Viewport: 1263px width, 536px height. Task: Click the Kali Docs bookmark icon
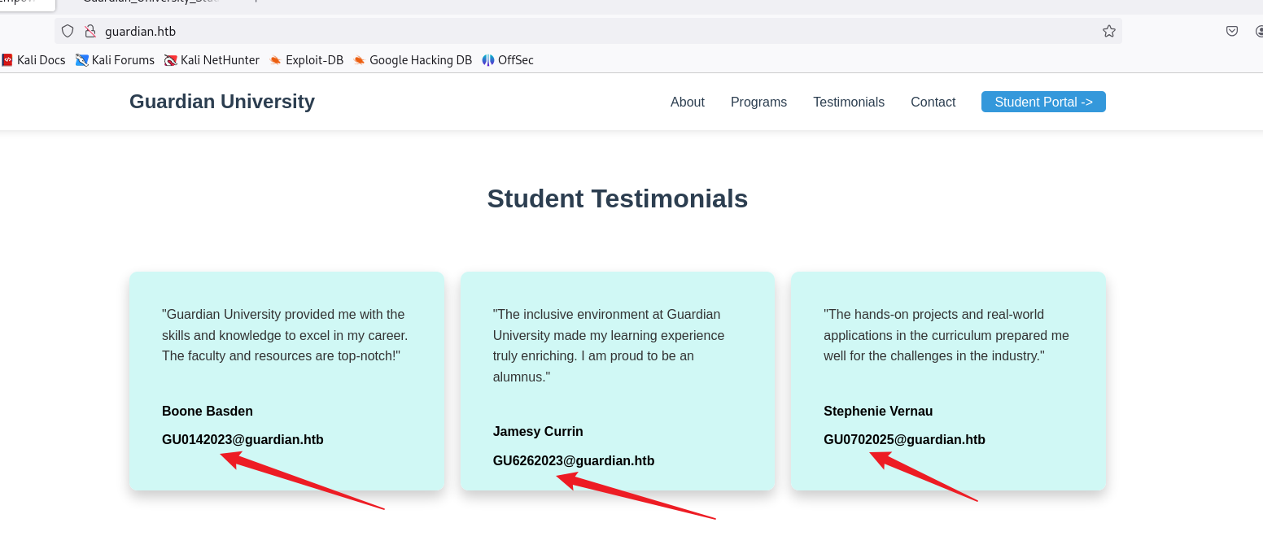coord(7,59)
